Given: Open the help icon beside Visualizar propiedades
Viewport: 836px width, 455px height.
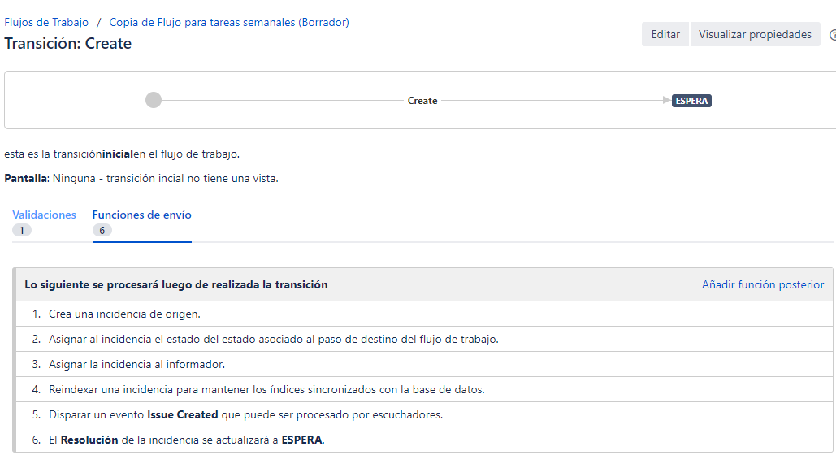Looking at the screenshot, I should [x=833, y=35].
